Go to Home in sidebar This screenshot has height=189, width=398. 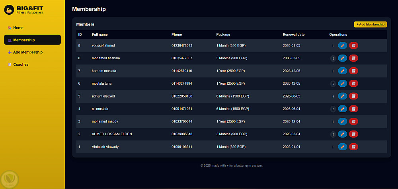18,28
